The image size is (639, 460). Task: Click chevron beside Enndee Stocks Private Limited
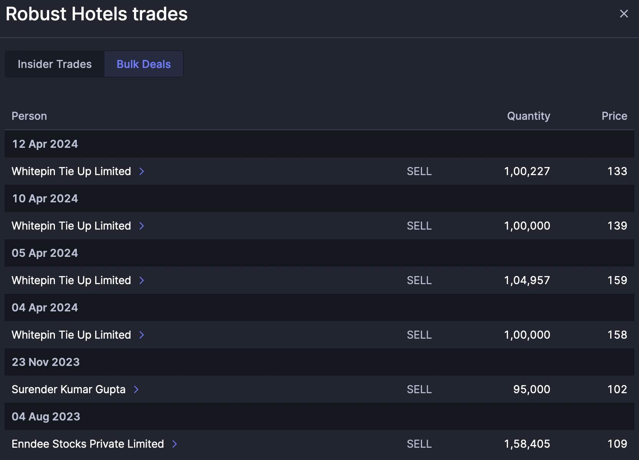[175, 444]
